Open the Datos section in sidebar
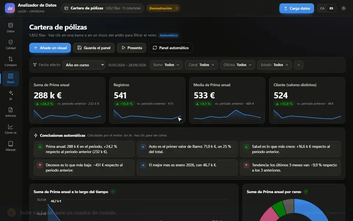 tap(11, 28)
